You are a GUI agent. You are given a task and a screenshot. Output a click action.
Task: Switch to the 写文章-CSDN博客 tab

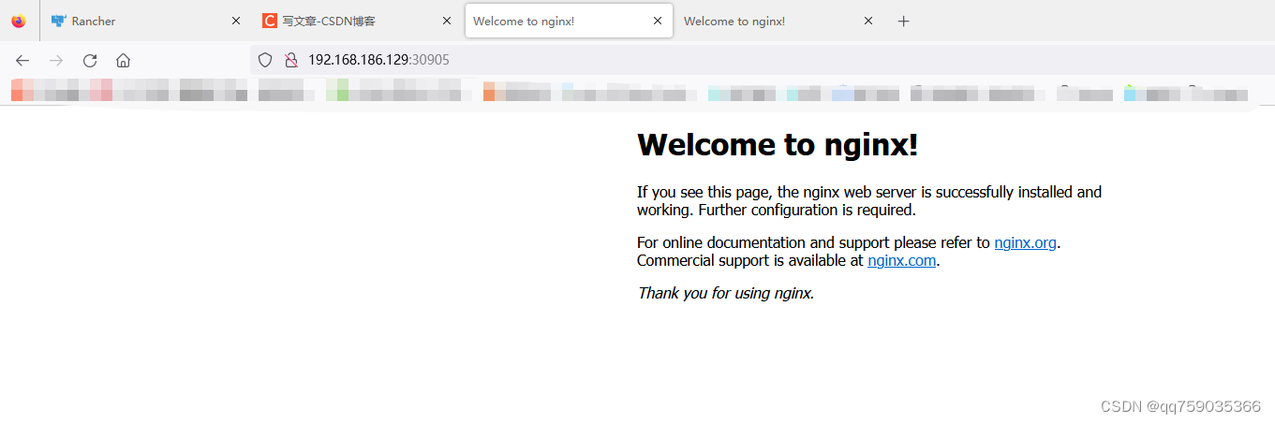point(356,21)
